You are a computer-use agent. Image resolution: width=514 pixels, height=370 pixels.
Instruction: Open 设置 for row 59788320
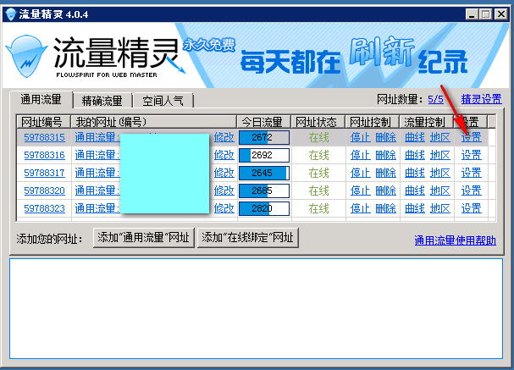pos(472,191)
